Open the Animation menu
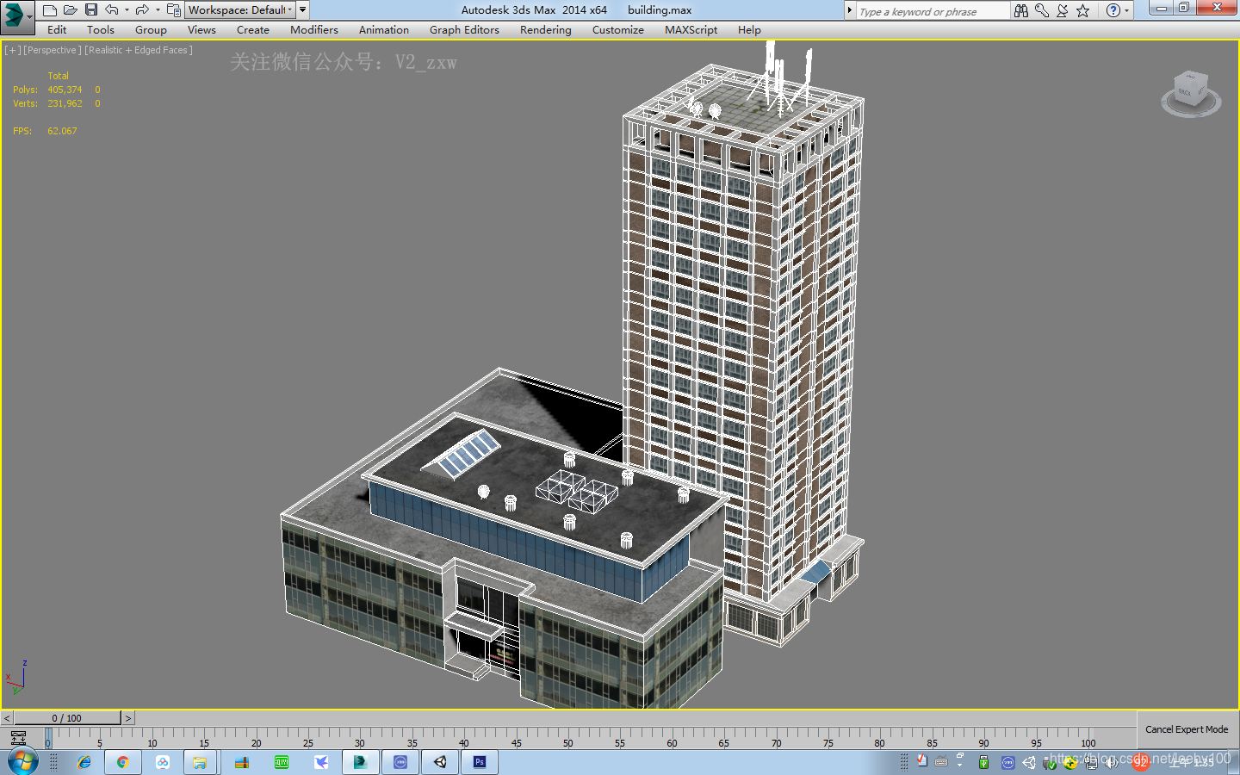The image size is (1240, 775). click(x=384, y=30)
